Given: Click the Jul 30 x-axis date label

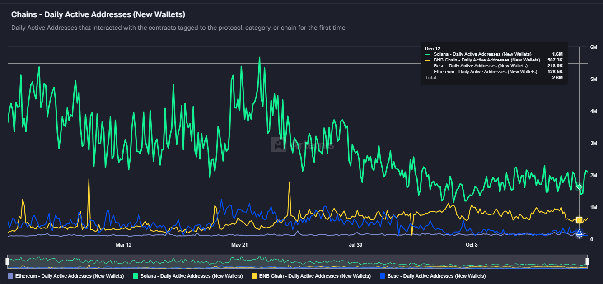Looking at the screenshot, I should click(x=355, y=245).
